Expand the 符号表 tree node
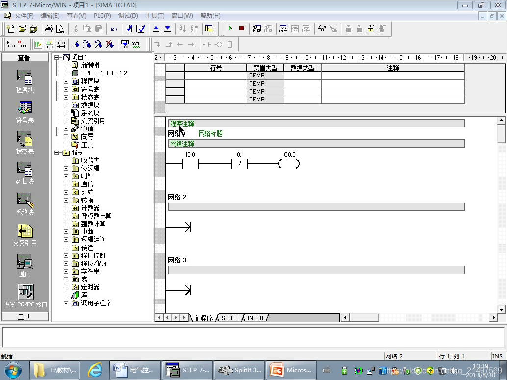Screen dimensions: 507x380 [x=66, y=89]
